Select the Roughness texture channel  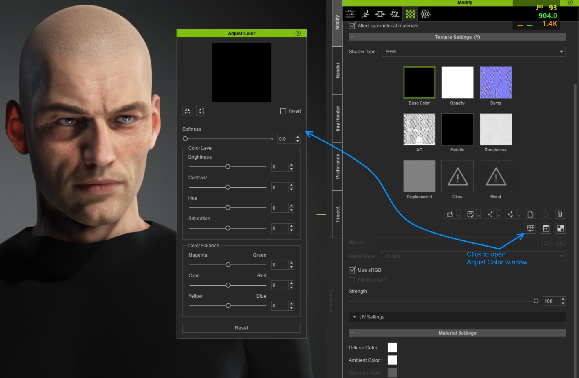click(x=496, y=129)
